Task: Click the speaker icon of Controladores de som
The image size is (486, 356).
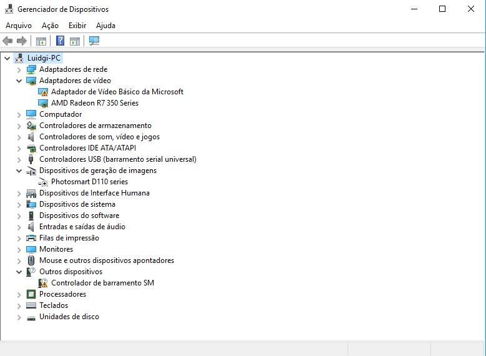Action: coord(31,137)
